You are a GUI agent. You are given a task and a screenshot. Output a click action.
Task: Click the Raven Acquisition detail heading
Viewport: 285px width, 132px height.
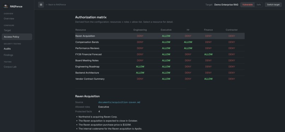pyautogui.click(x=87, y=96)
